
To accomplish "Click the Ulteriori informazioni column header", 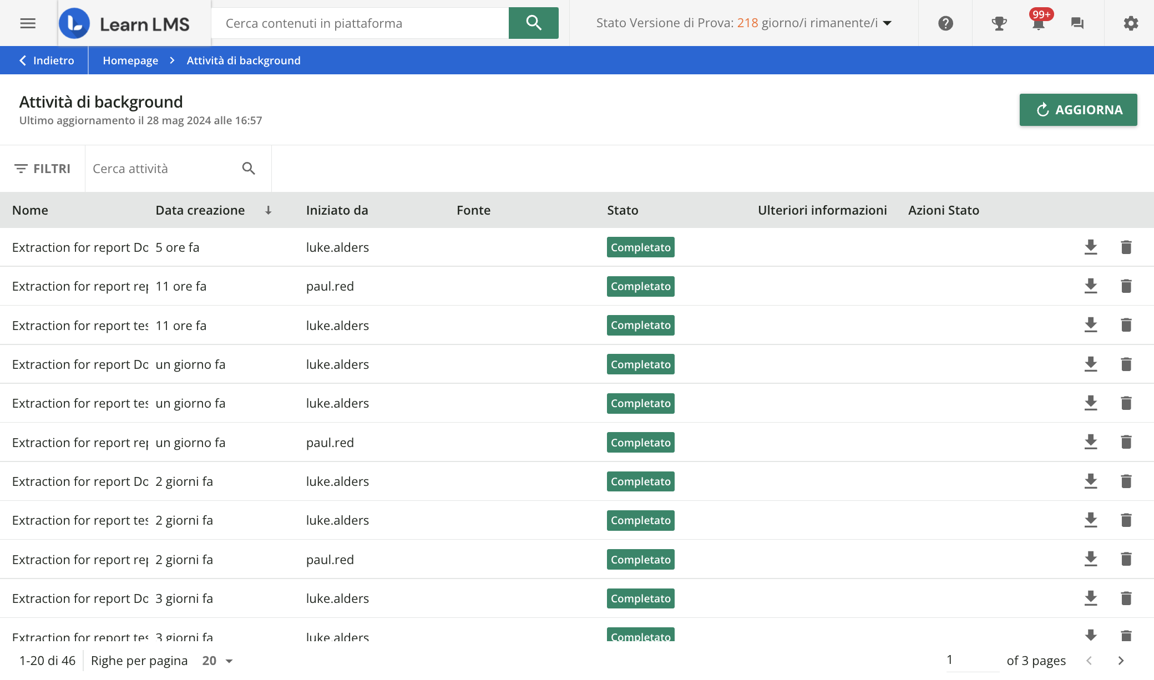I will pyautogui.click(x=822, y=210).
